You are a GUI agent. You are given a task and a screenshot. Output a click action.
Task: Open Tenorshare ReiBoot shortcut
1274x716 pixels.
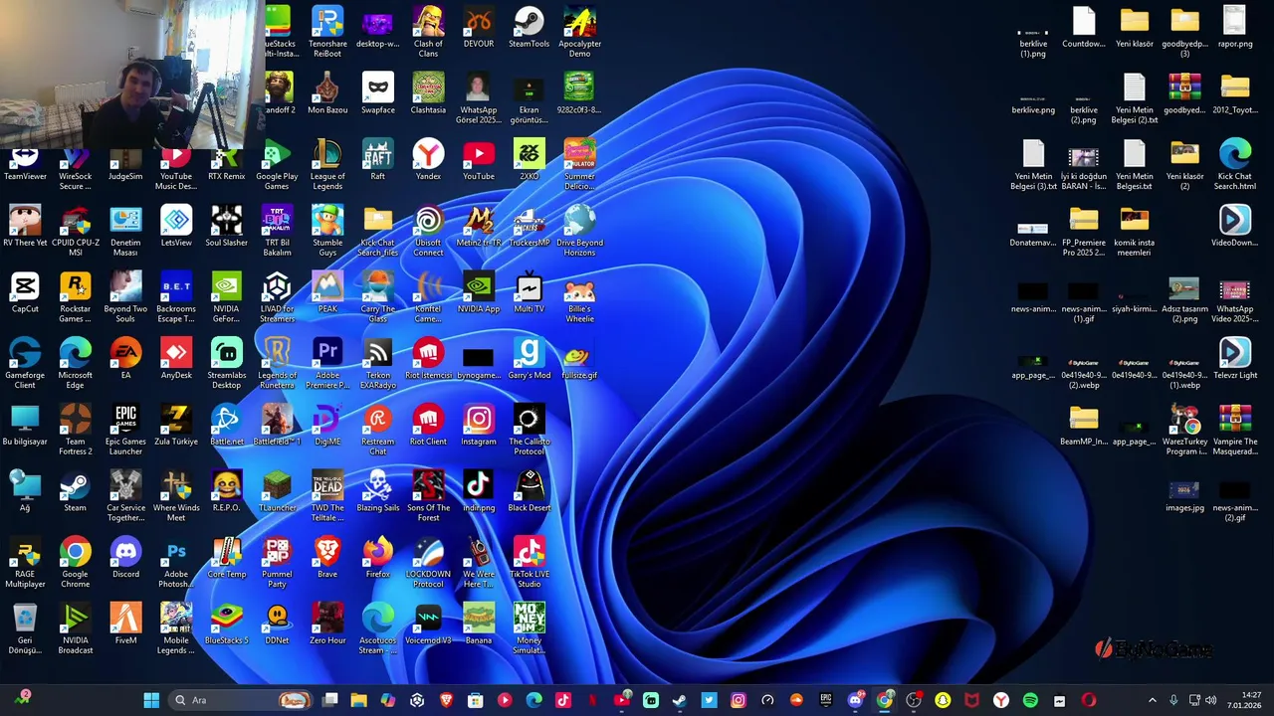pyautogui.click(x=327, y=32)
